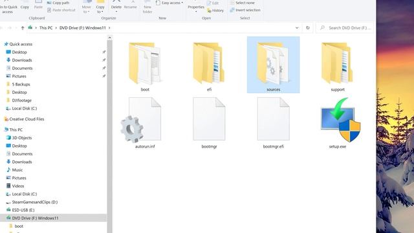The height and width of the screenshot is (233, 414).
Task: Click This PC in address breadcrumb
Action: (46, 28)
